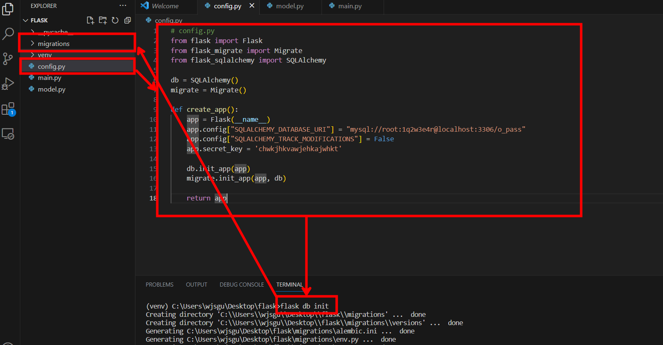
Task: Click the SQLALCHEMY_TRACK_MODIFICATIONS config line
Action: [x=290, y=139]
